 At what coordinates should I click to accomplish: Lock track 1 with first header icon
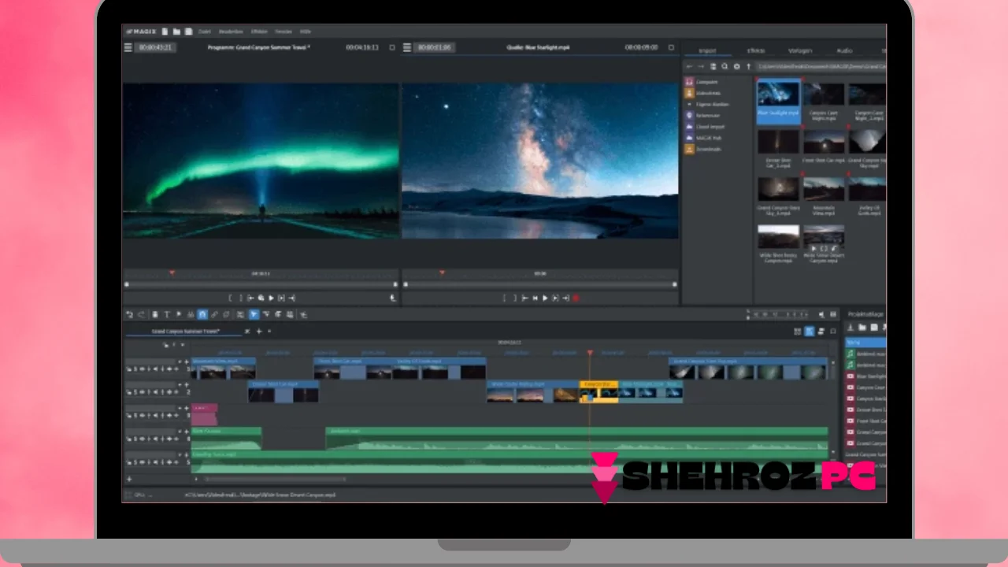coord(130,369)
